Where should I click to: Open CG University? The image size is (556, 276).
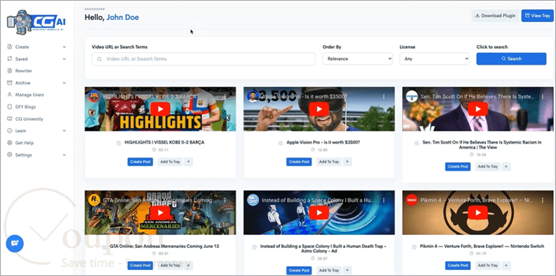[x=29, y=119]
